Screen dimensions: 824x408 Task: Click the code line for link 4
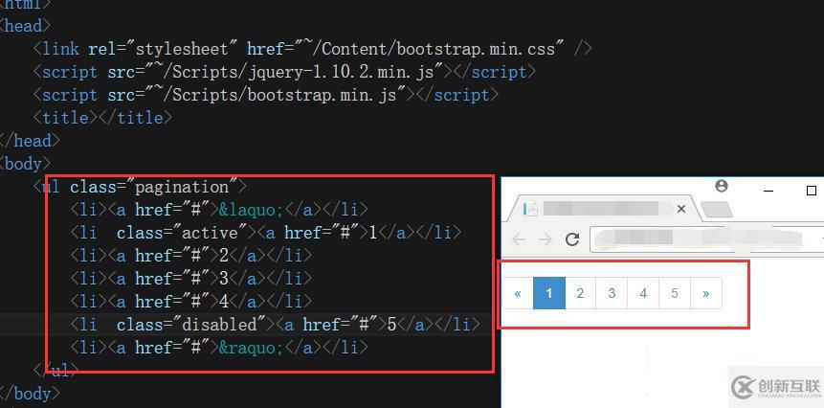pos(191,302)
